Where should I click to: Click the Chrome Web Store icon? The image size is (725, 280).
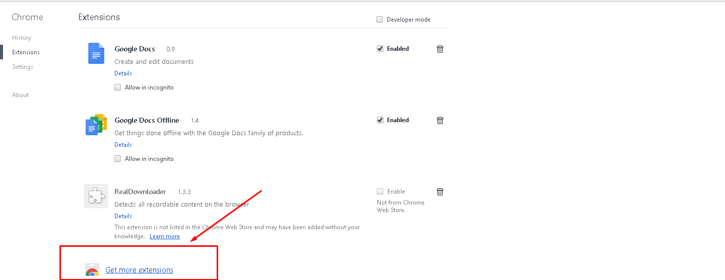(x=92, y=270)
